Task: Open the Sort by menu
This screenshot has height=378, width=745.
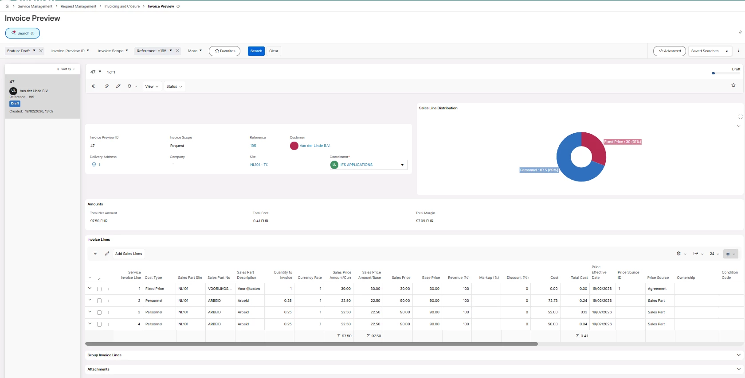Action: click(x=66, y=69)
